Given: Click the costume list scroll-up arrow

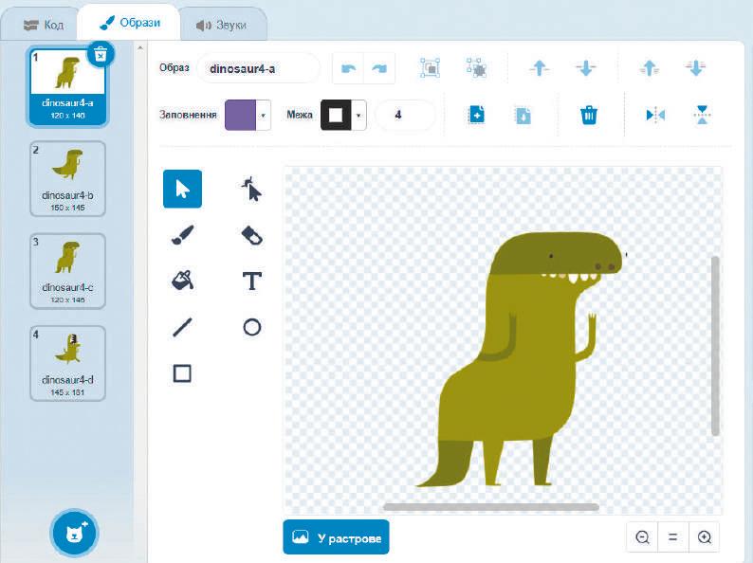Looking at the screenshot, I should coord(139,48).
